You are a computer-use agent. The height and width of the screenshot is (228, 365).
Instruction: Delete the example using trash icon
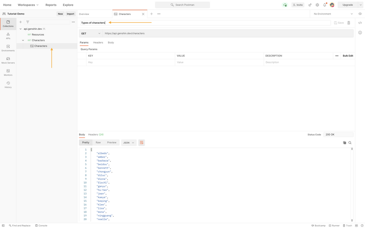click(x=349, y=23)
